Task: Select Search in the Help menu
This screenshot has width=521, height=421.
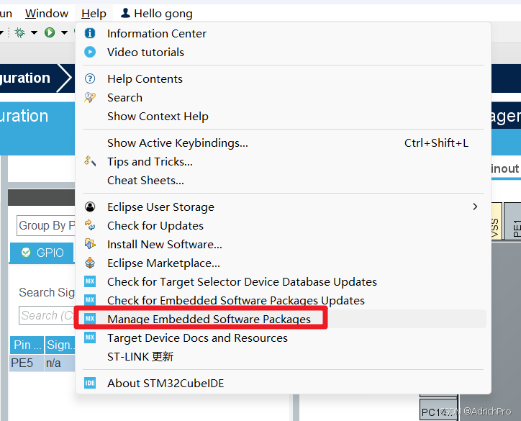Action: pos(284,98)
